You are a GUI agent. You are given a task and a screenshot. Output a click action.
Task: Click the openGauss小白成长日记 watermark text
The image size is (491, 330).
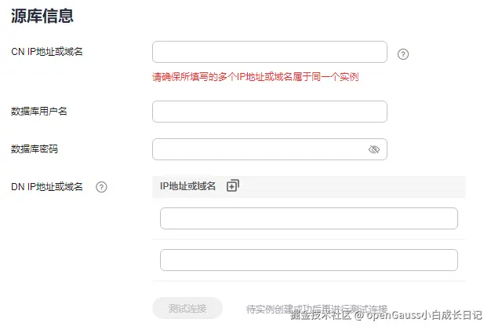[x=420, y=316]
